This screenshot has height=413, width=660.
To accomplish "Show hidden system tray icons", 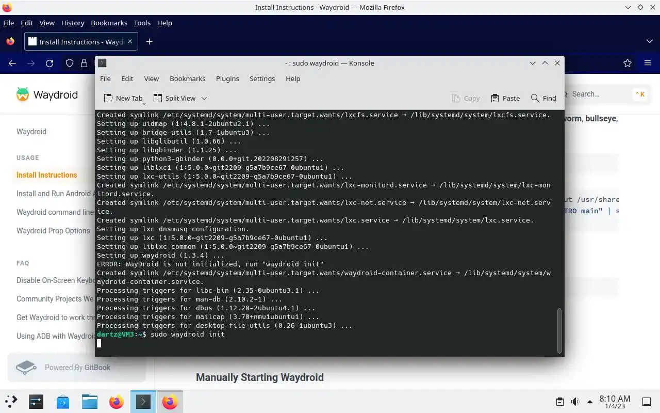I will point(590,402).
